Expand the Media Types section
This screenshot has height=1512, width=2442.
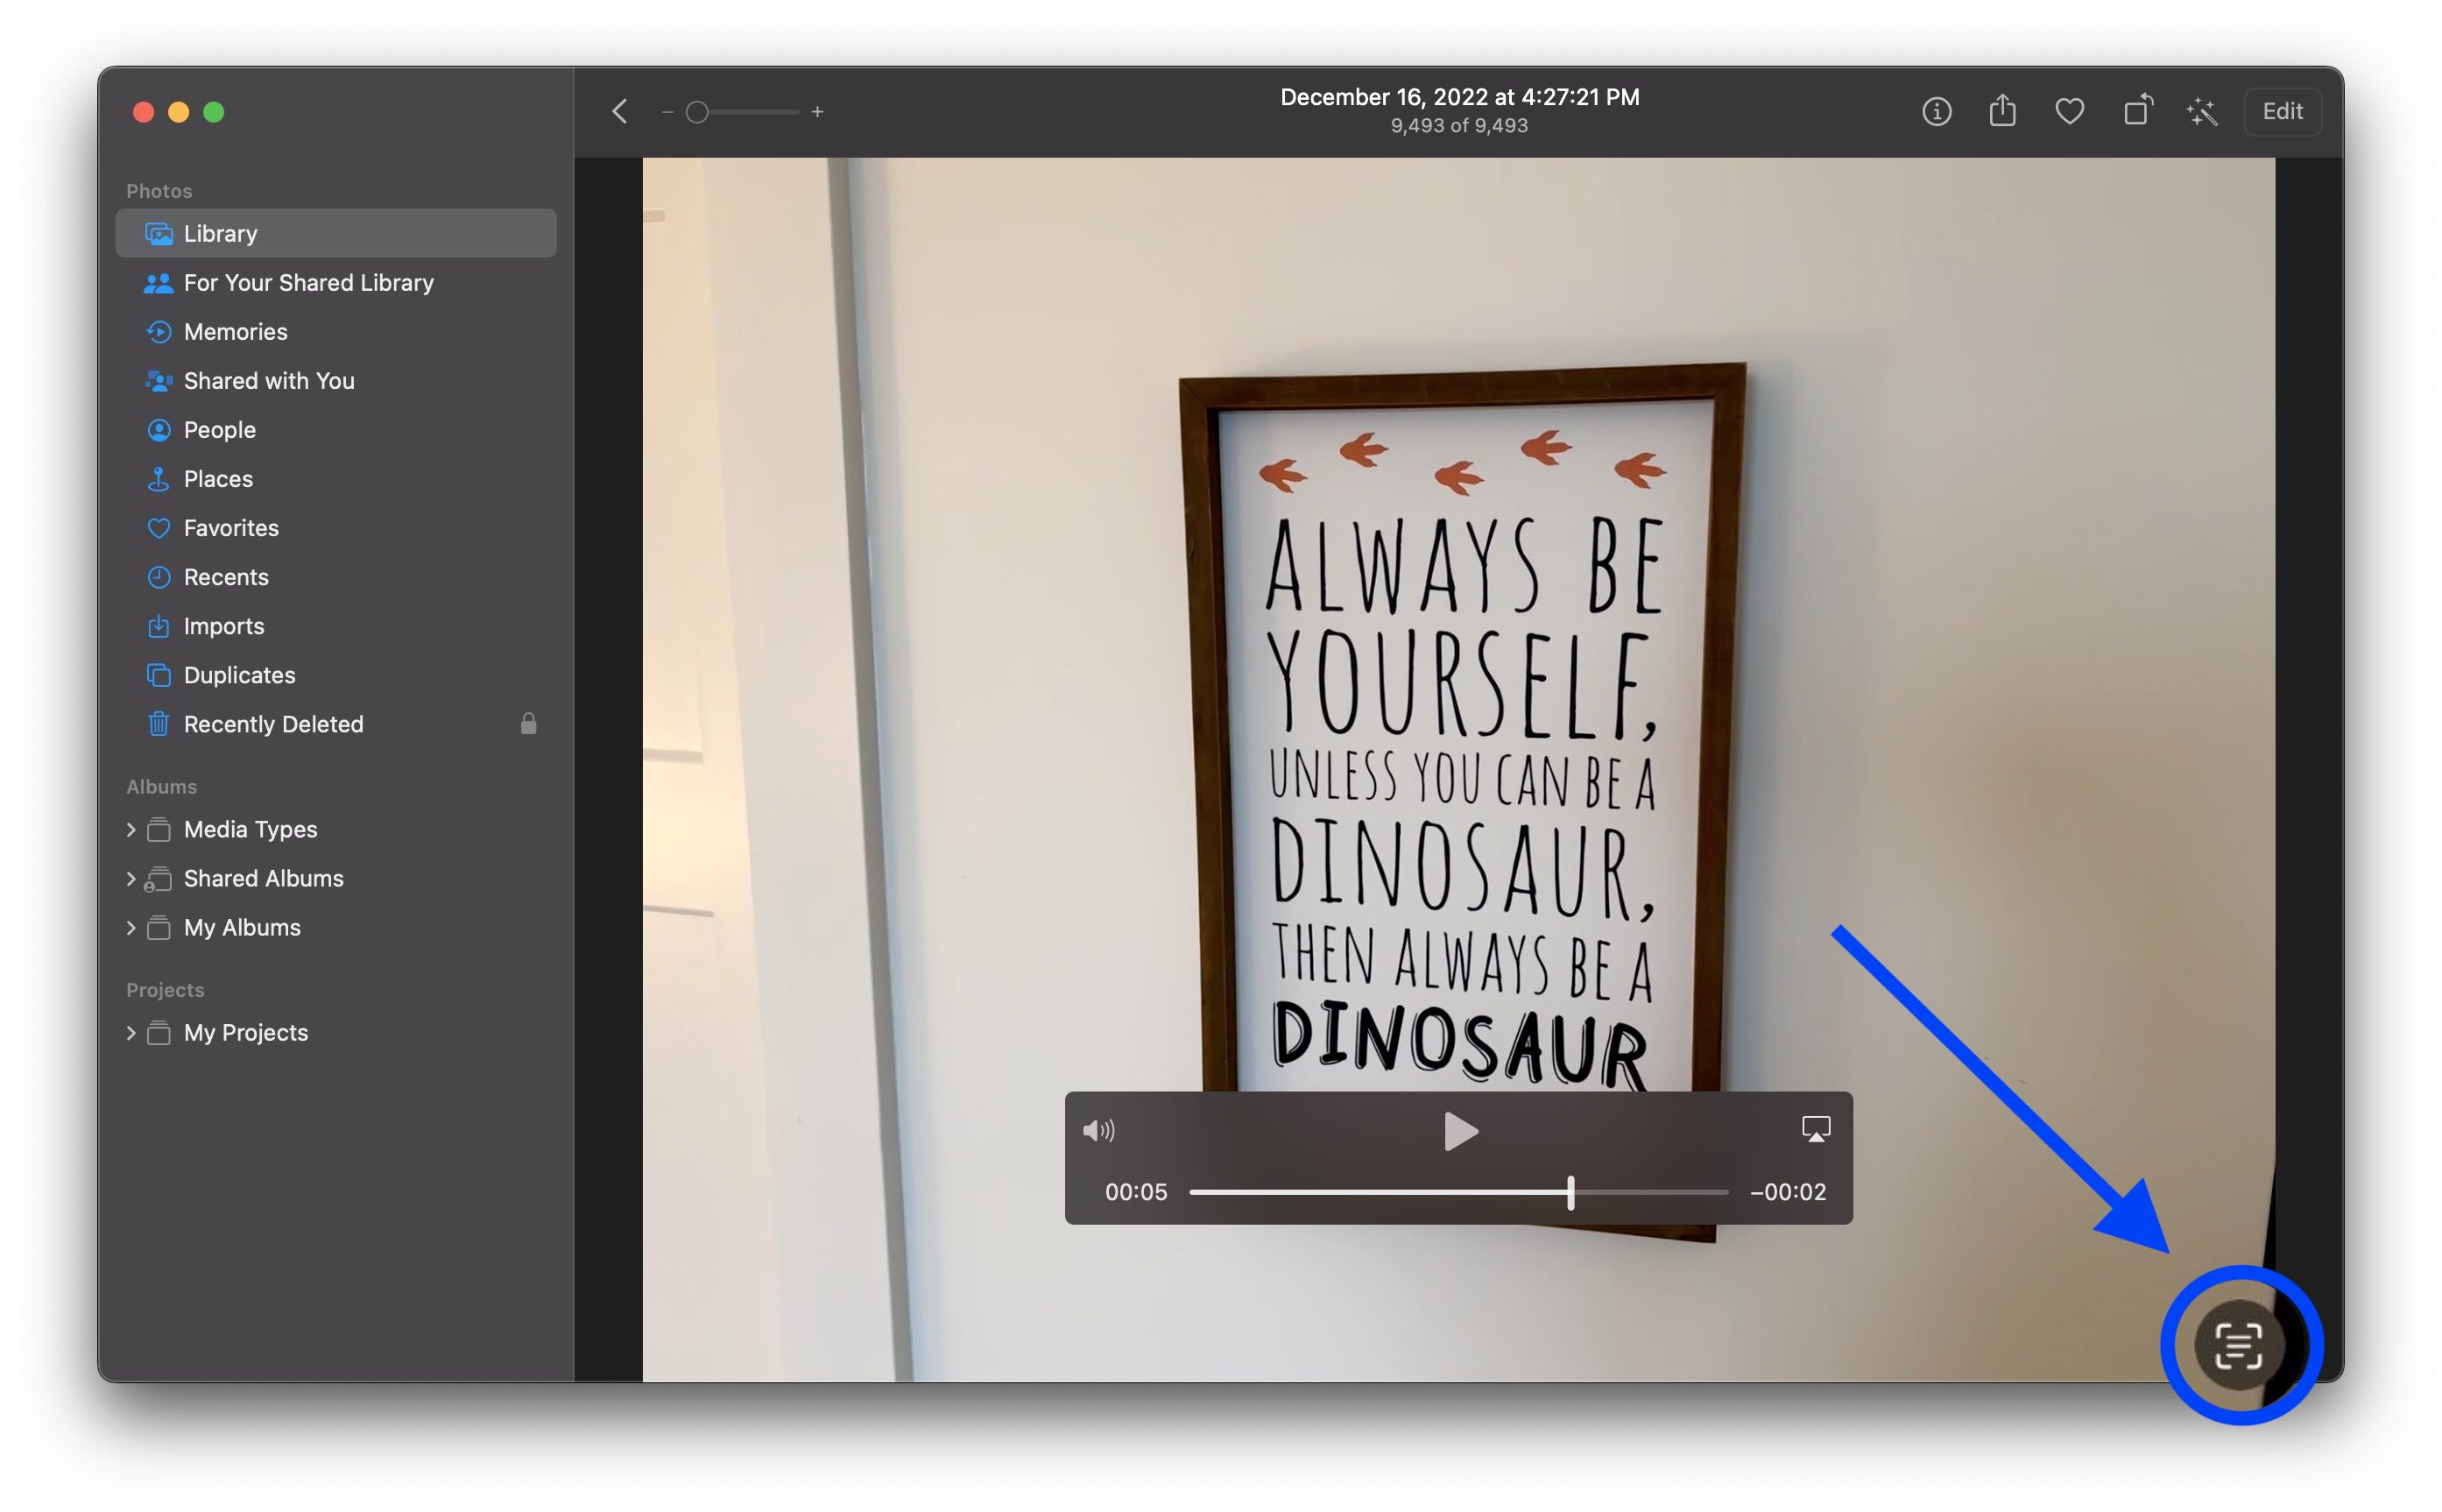point(133,829)
